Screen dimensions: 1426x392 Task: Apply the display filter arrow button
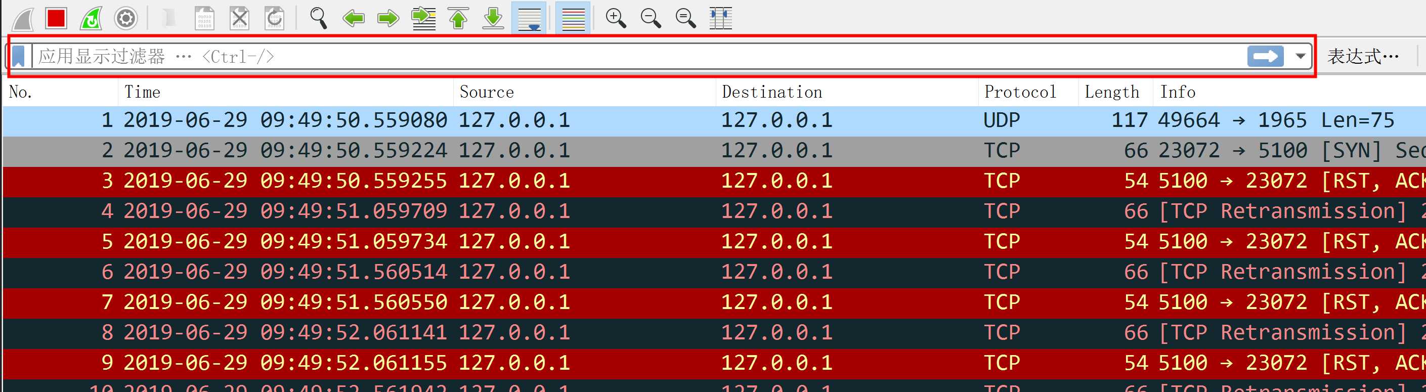click(x=1266, y=57)
